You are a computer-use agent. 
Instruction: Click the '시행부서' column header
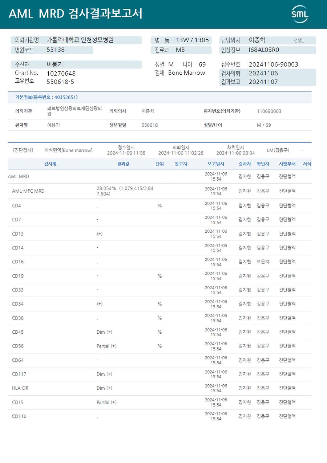pyautogui.click(x=287, y=164)
